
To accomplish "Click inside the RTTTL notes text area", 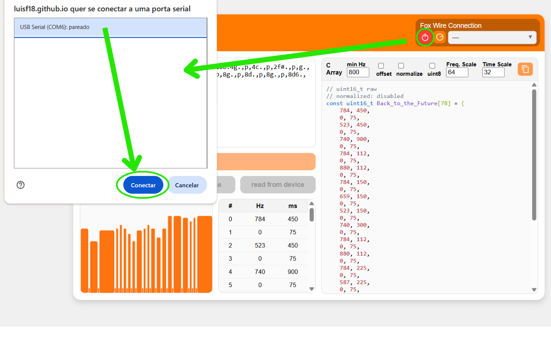I will point(265,103).
